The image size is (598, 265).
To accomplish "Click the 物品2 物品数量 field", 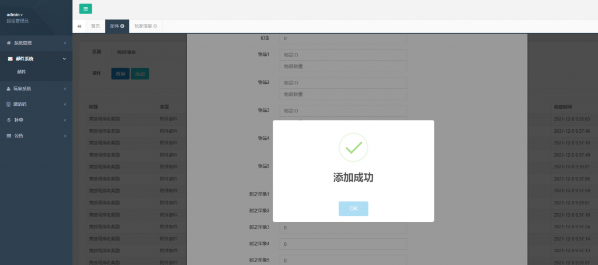I will [x=343, y=94].
